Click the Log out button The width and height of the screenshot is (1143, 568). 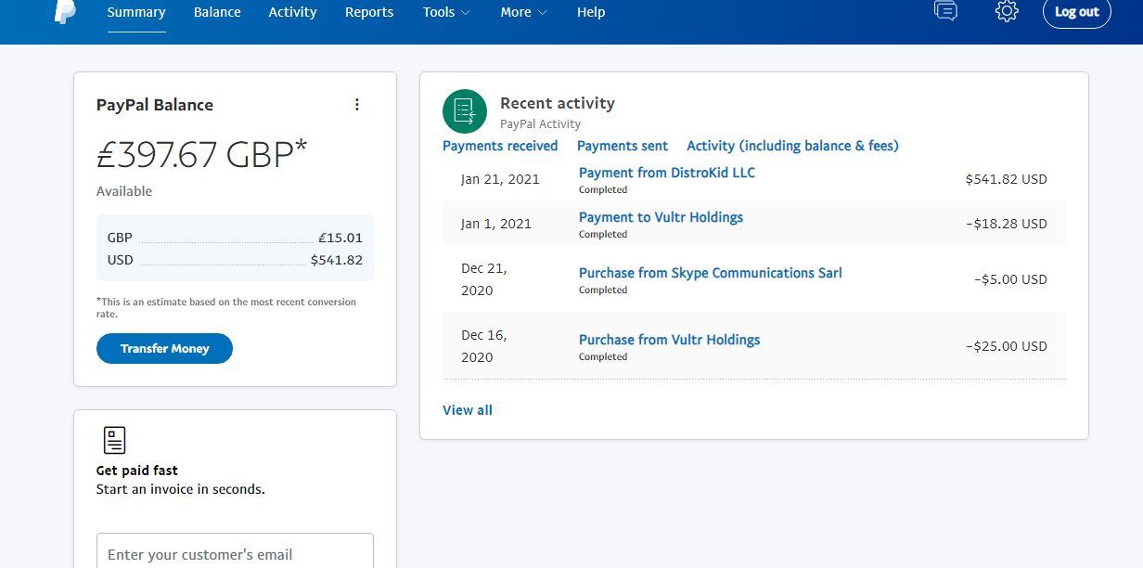(1076, 12)
